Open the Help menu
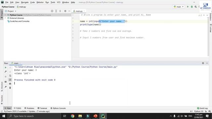Screen dimensions: 212x119 pos(73,2)
